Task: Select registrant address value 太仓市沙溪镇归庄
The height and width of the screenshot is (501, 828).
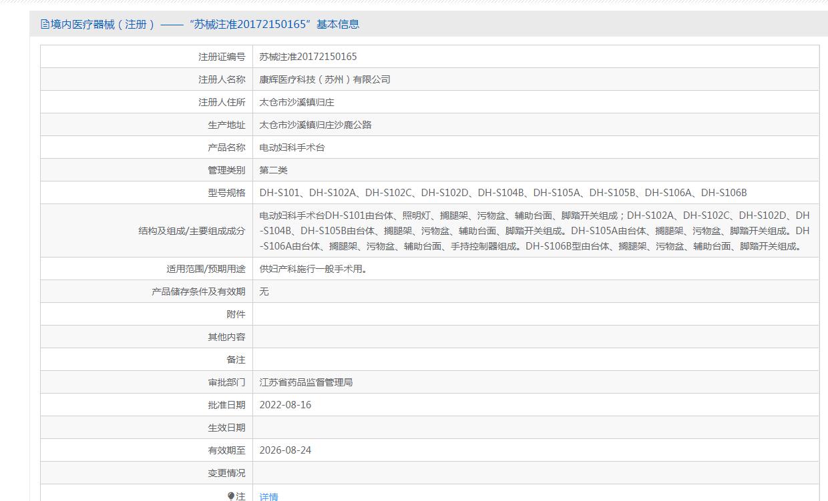Action: 297,102
